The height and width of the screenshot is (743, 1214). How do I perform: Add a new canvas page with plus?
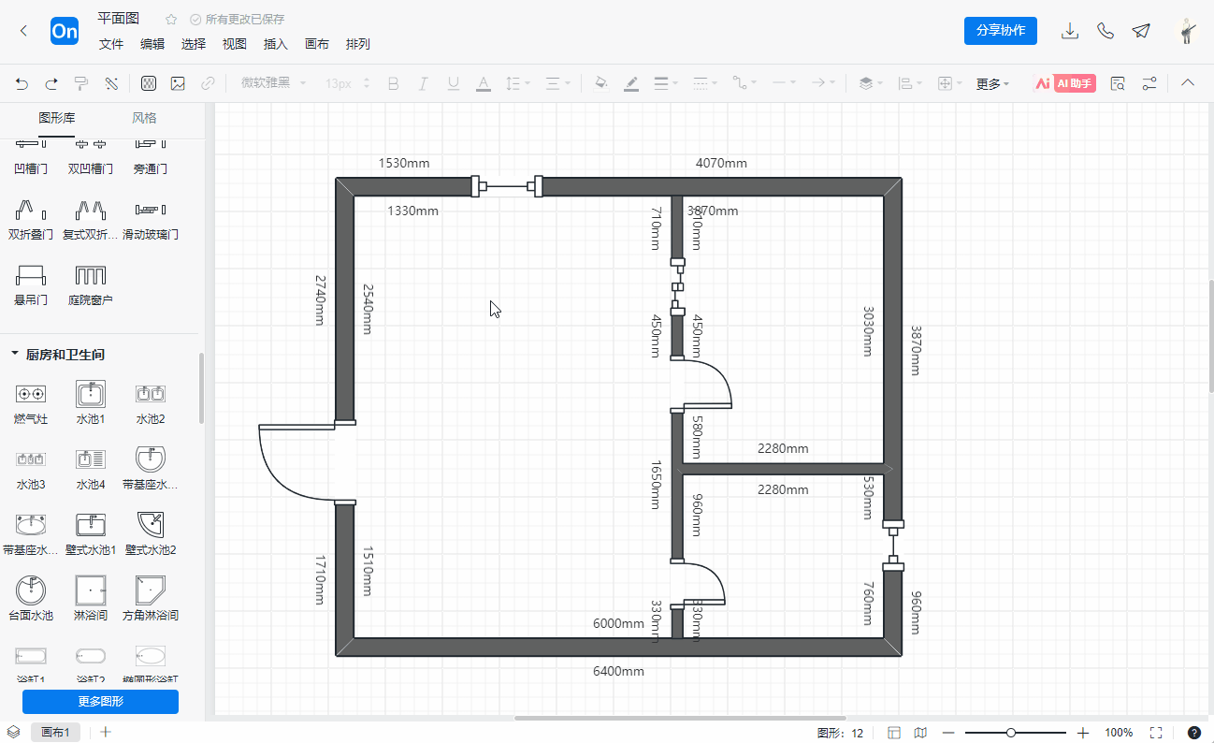tap(106, 732)
